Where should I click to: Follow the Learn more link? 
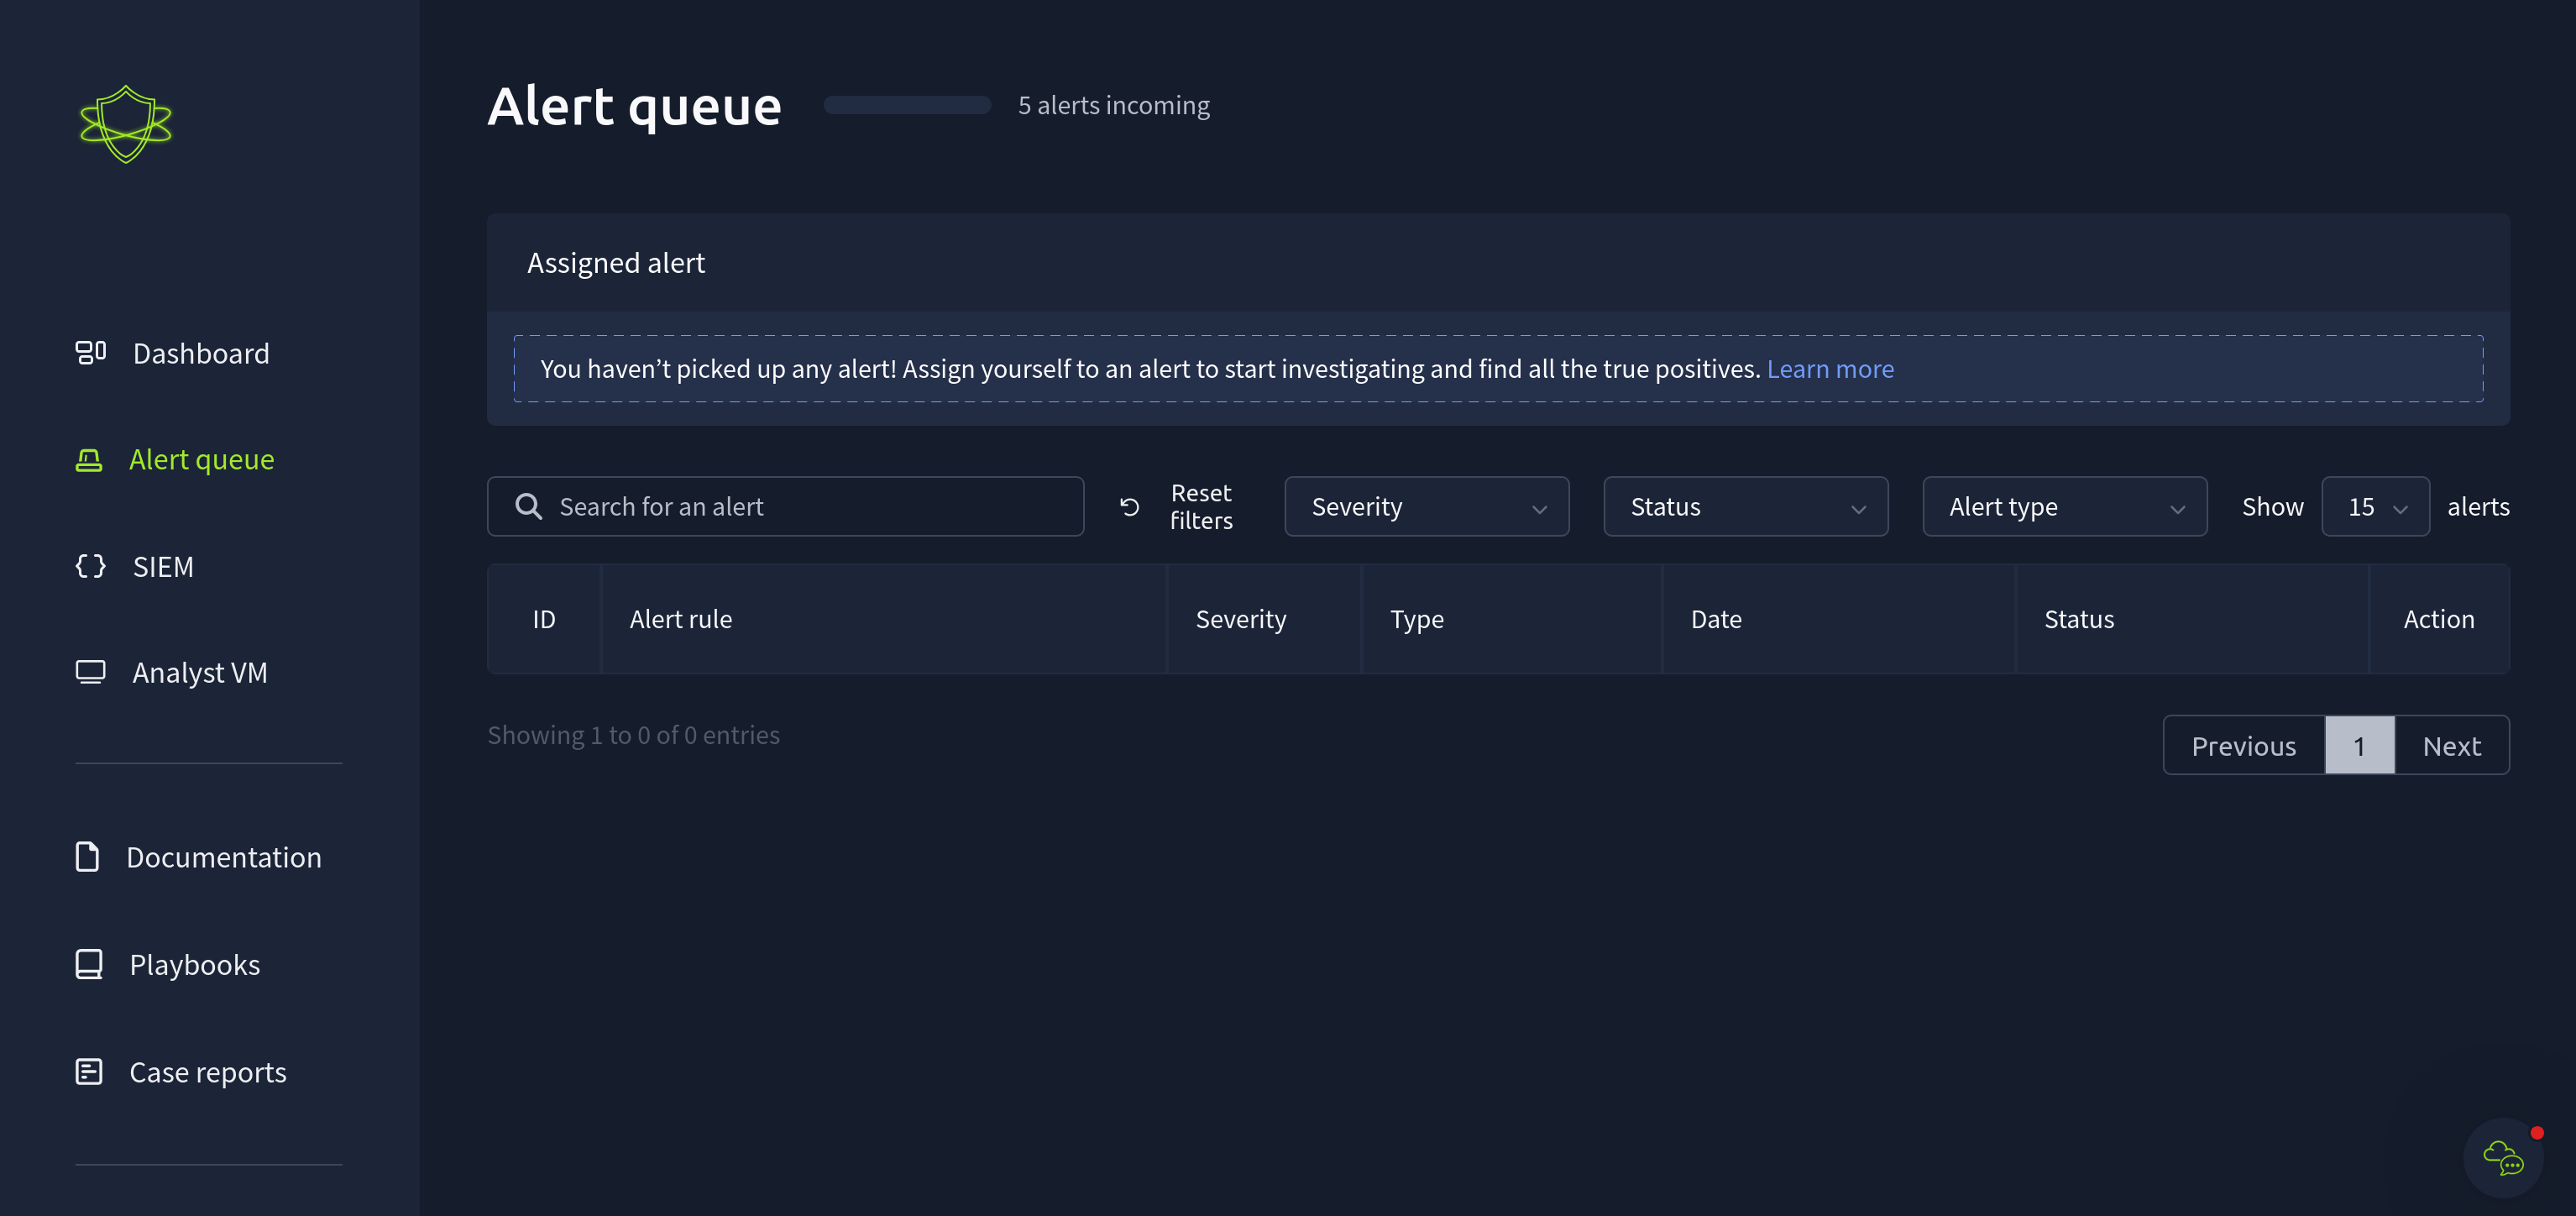click(x=1830, y=369)
